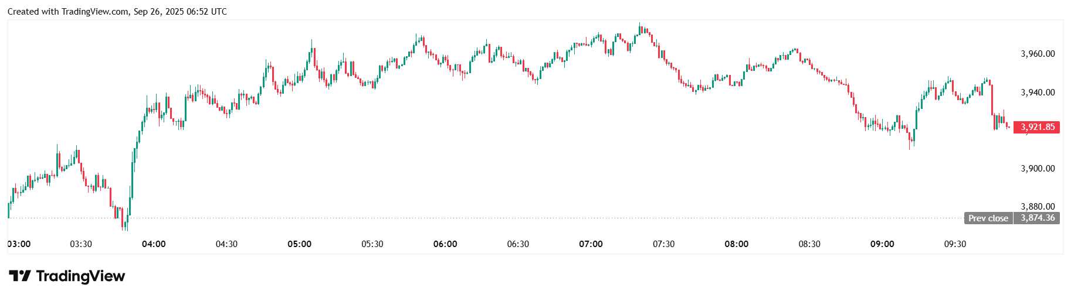Select the 07:00 time axis marker
Viewport: 1071px width, 298px height.
click(591, 244)
